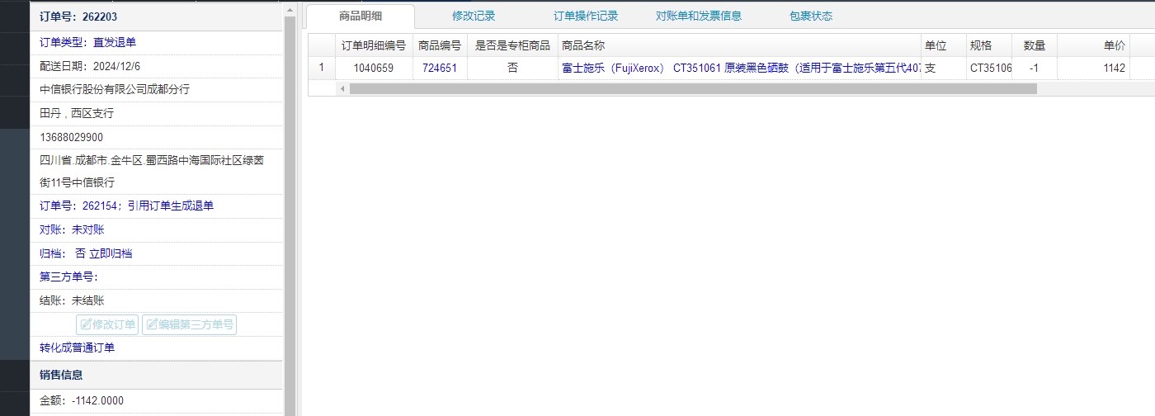Click the 结账：未结账 text
Image resolution: width=1155 pixels, height=416 pixels.
click(x=72, y=300)
